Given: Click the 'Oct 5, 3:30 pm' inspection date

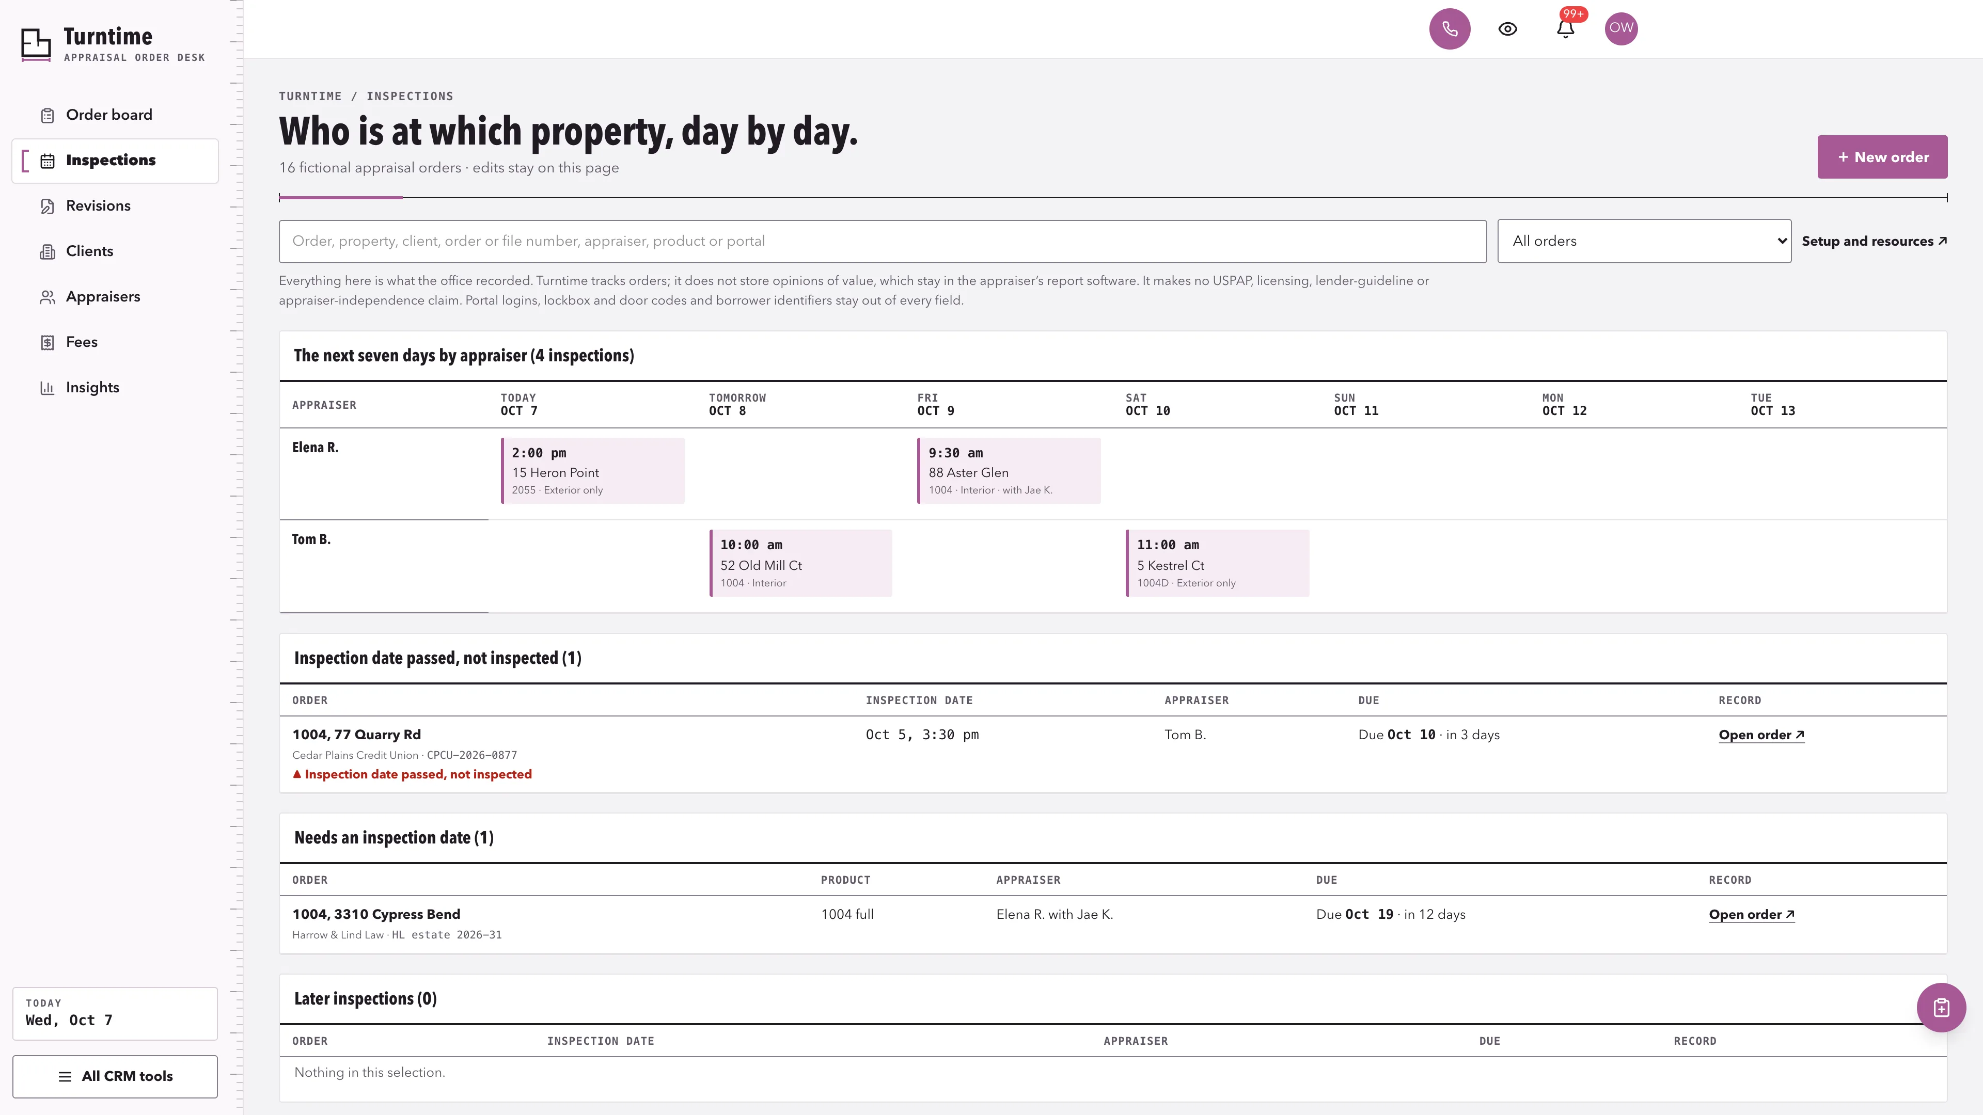Looking at the screenshot, I should (x=922, y=735).
